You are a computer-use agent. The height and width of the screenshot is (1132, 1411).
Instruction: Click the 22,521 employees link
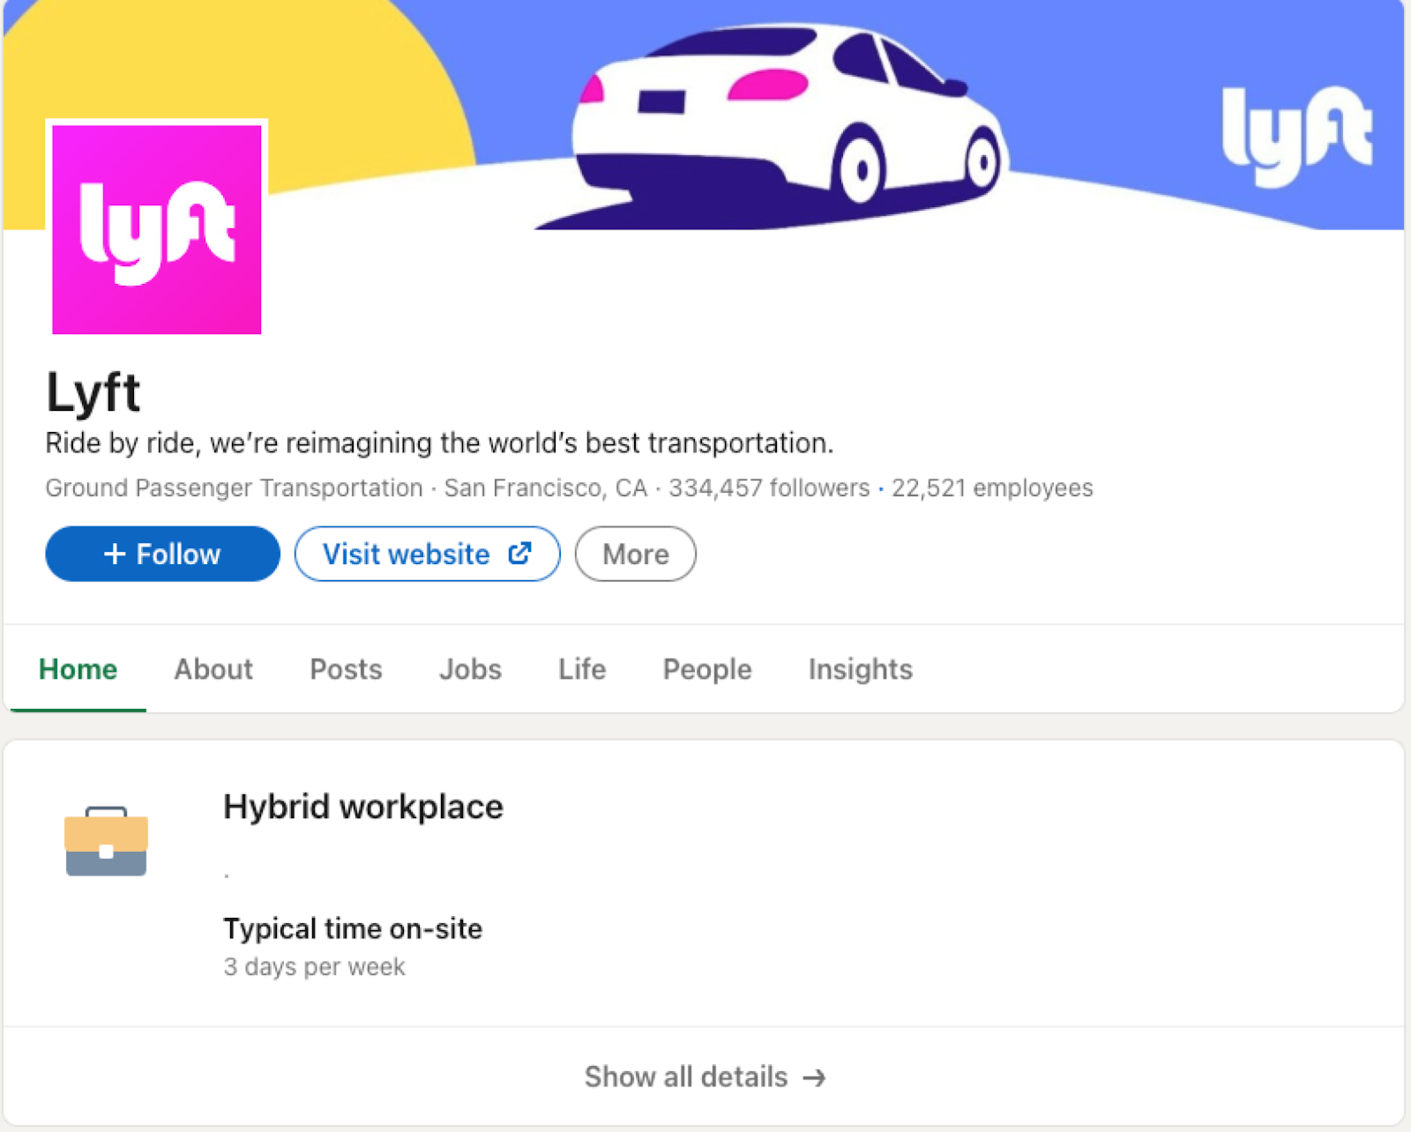992,488
